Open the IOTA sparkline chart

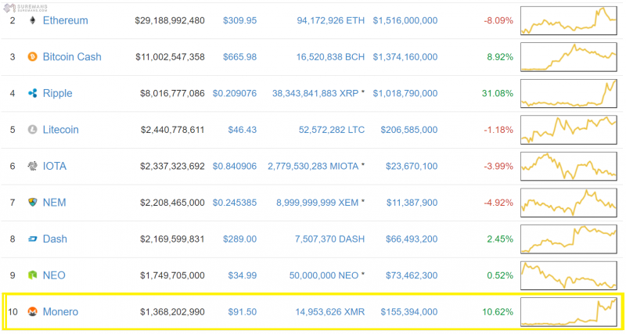coord(569,167)
